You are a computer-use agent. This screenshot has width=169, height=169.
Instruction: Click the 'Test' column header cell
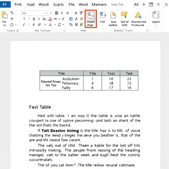click(111, 73)
